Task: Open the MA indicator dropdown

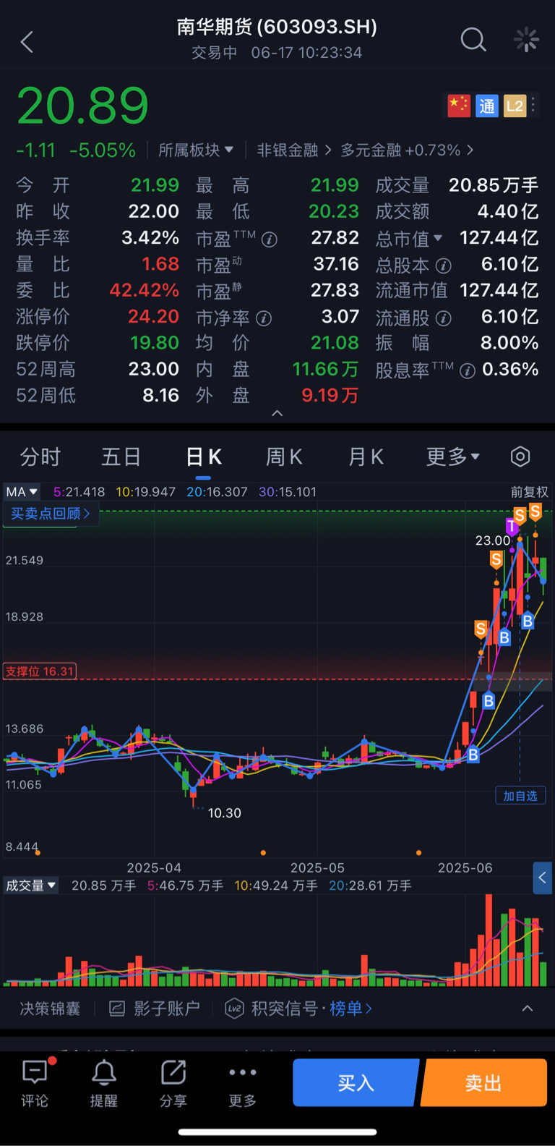Action: 22,492
